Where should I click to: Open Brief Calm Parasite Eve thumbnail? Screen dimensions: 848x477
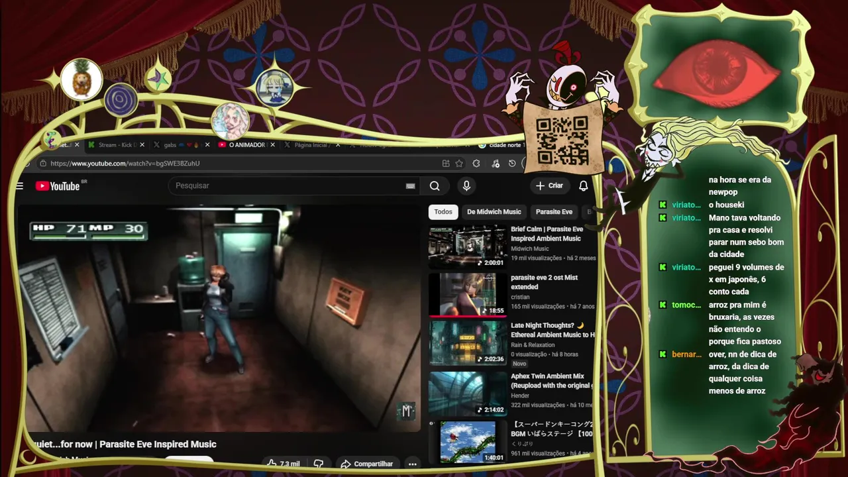468,246
